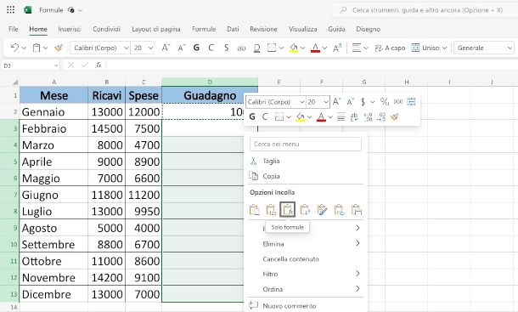This screenshot has height=312, width=518.
Task: Click mini toolbar bold G
Action: tap(252, 116)
